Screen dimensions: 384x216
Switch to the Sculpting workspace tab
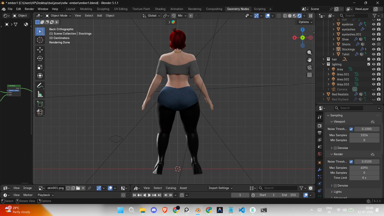103,9
